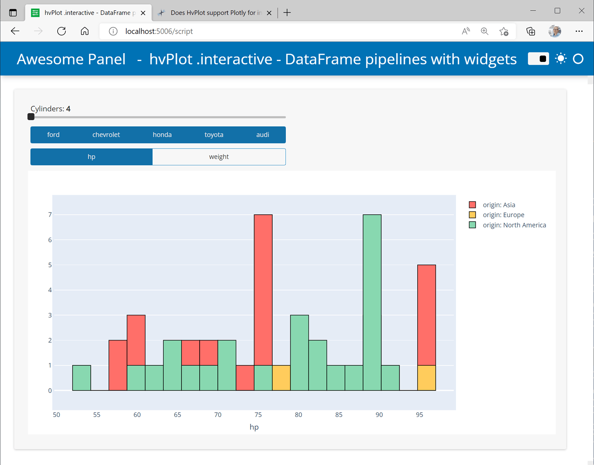Toggle the ford manufacturer button
This screenshot has width=594, height=465.
point(53,135)
